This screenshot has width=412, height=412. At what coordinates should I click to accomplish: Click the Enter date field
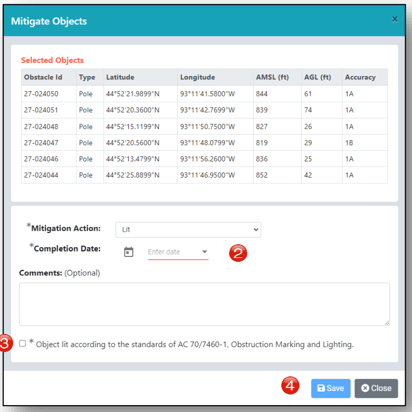coord(178,252)
